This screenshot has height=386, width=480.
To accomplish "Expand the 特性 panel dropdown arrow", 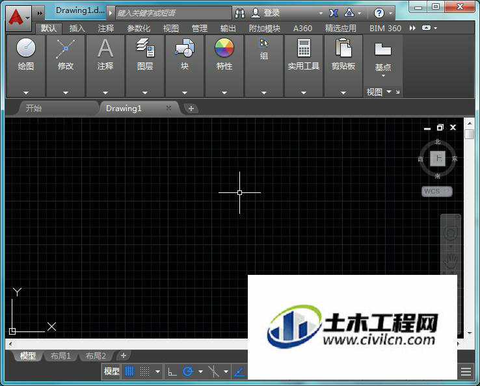I will [x=224, y=92].
